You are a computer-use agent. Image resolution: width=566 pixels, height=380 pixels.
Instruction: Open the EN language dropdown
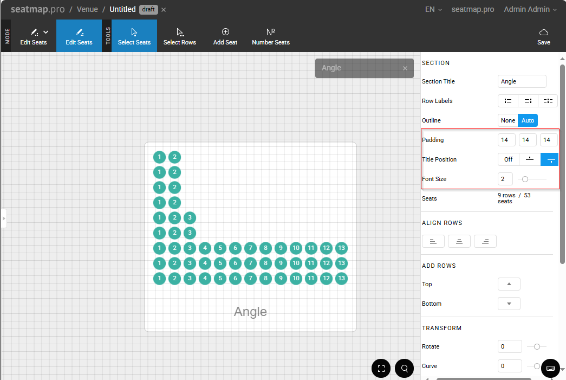tap(433, 9)
